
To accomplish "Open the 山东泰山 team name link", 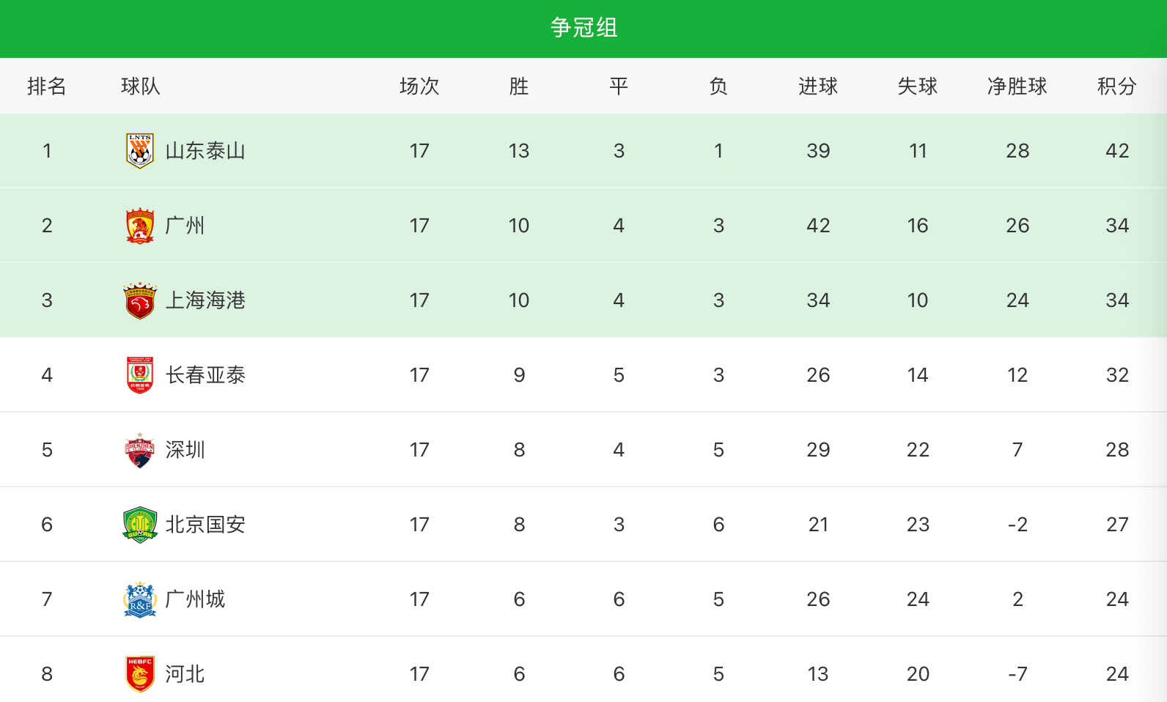I will [x=205, y=151].
